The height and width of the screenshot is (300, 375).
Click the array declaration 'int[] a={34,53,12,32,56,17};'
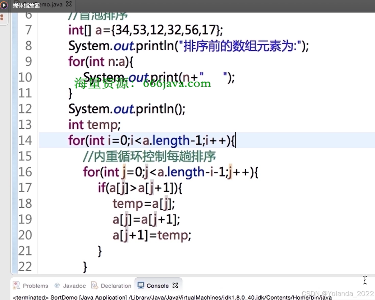click(x=146, y=30)
